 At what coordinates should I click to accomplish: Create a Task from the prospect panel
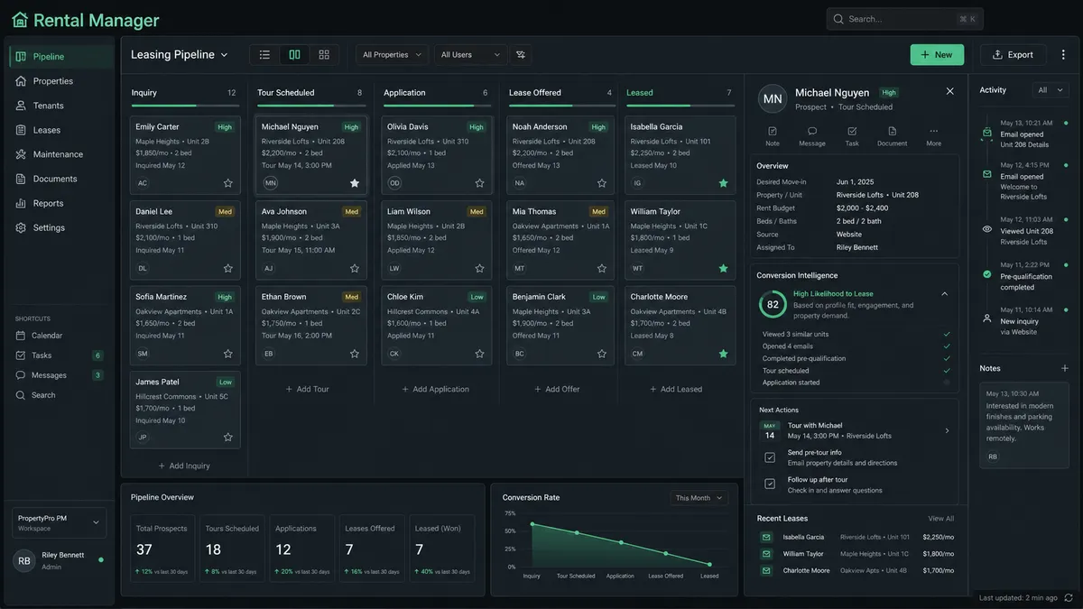pos(852,136)
